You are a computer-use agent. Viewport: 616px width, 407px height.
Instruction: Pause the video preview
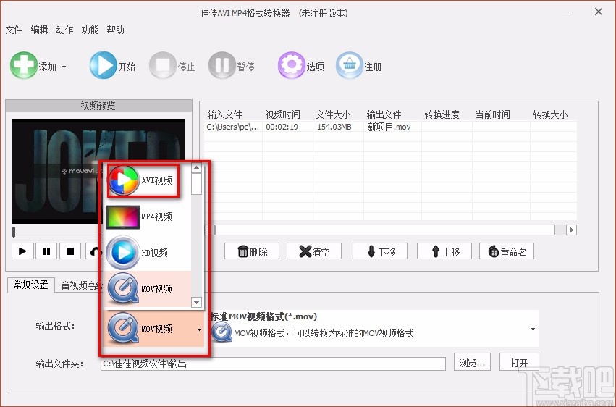click(46, 251)
